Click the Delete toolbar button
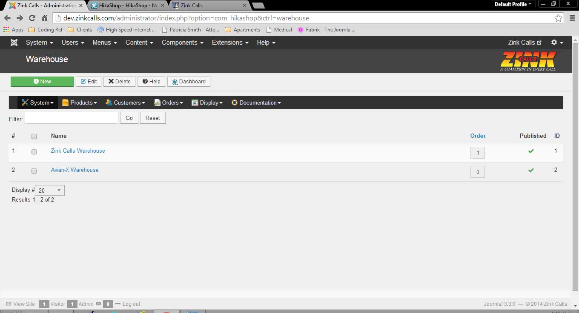 [119, 82]
